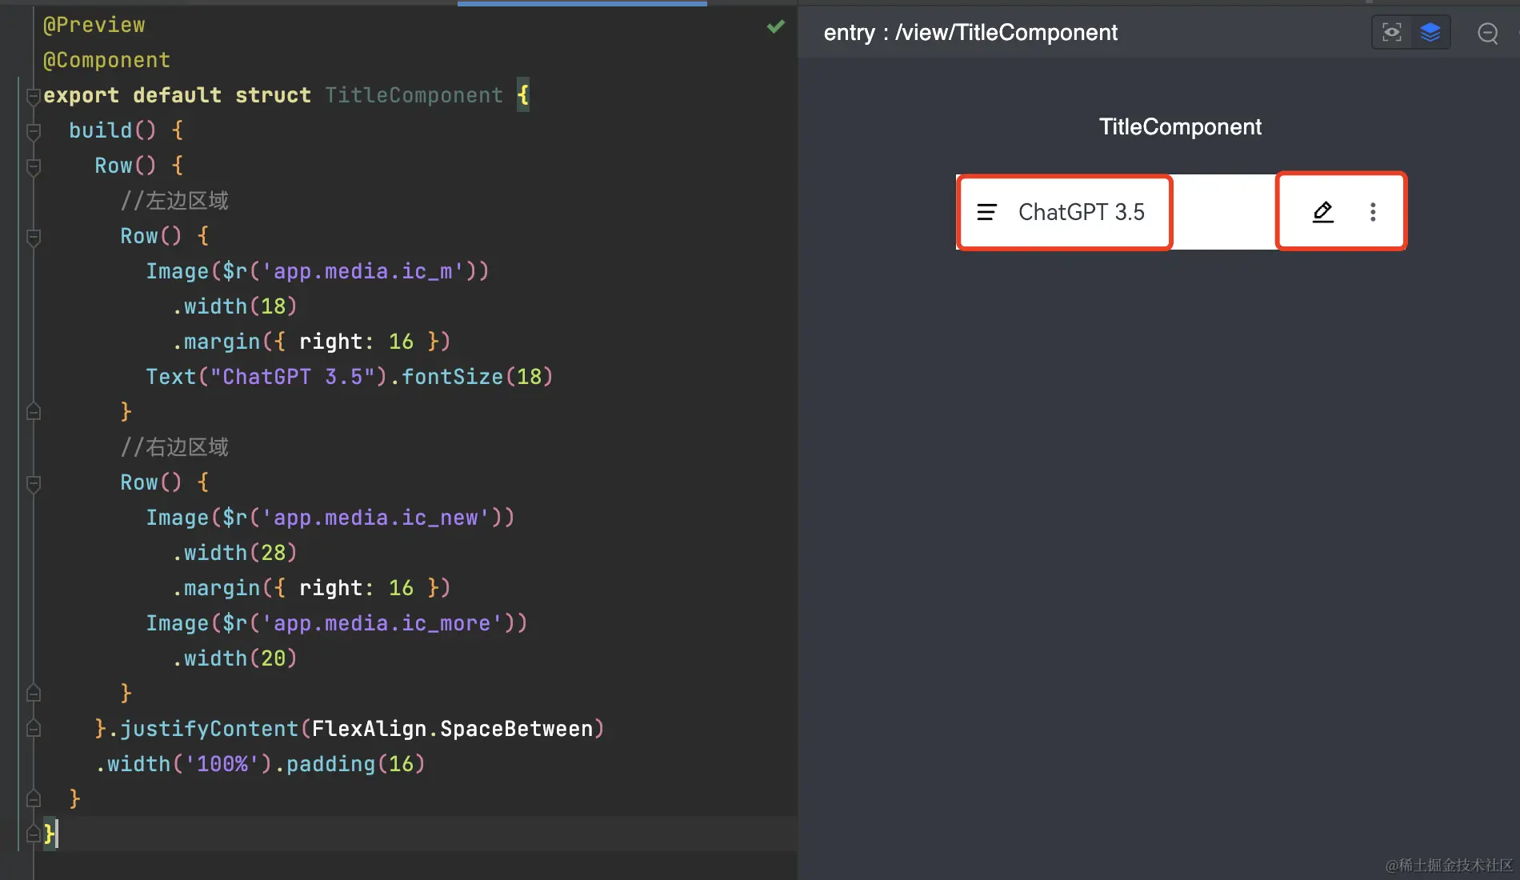Image resolution: width=1520 pixels, height=880 pixels.
Task: Collapse the outer Row() fold marker
Action: click(x=34, y=166)
